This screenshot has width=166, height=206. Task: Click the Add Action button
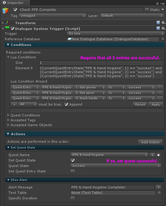pyautogui.click(x=150, y=142)
